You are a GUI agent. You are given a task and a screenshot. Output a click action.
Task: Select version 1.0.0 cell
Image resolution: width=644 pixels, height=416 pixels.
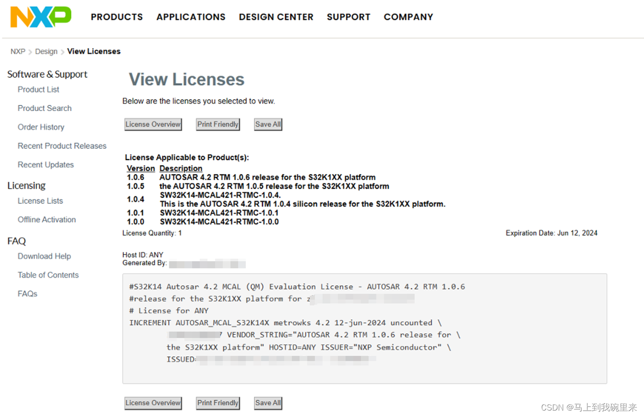(136, 222)
